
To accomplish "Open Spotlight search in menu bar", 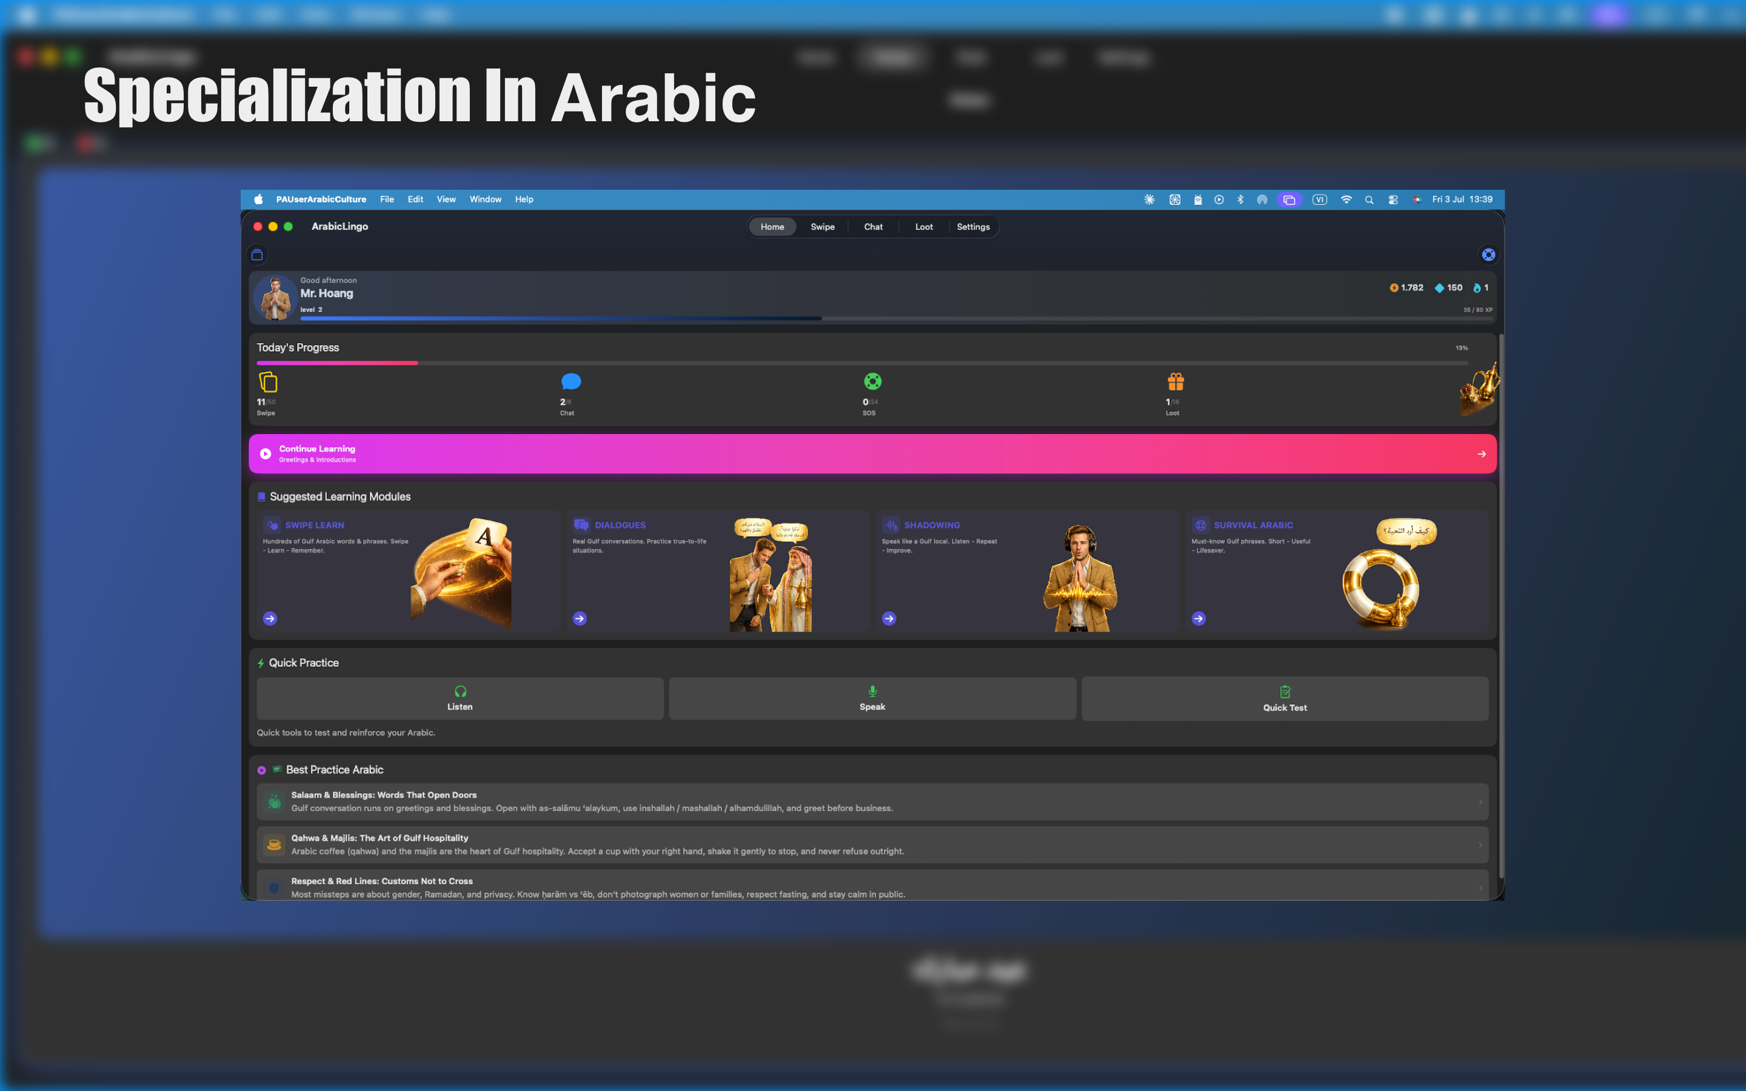I will [x=1369, y=199].
